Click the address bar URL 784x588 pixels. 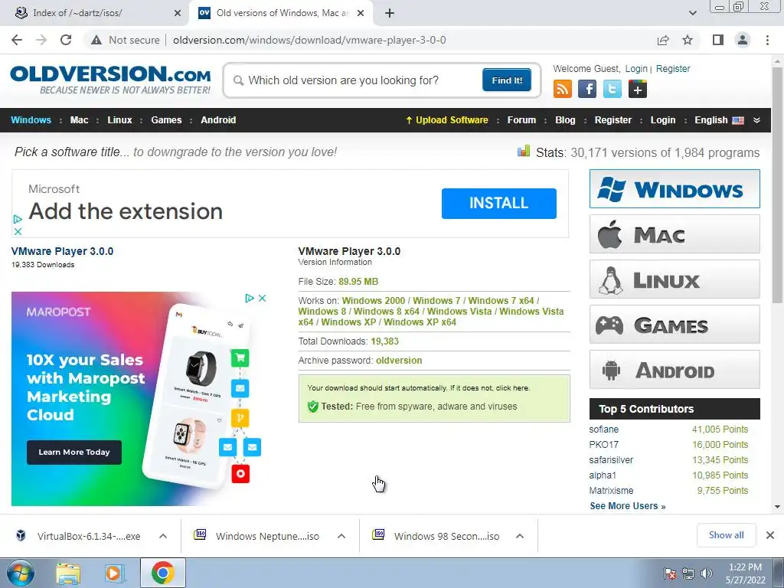(309, 40)
